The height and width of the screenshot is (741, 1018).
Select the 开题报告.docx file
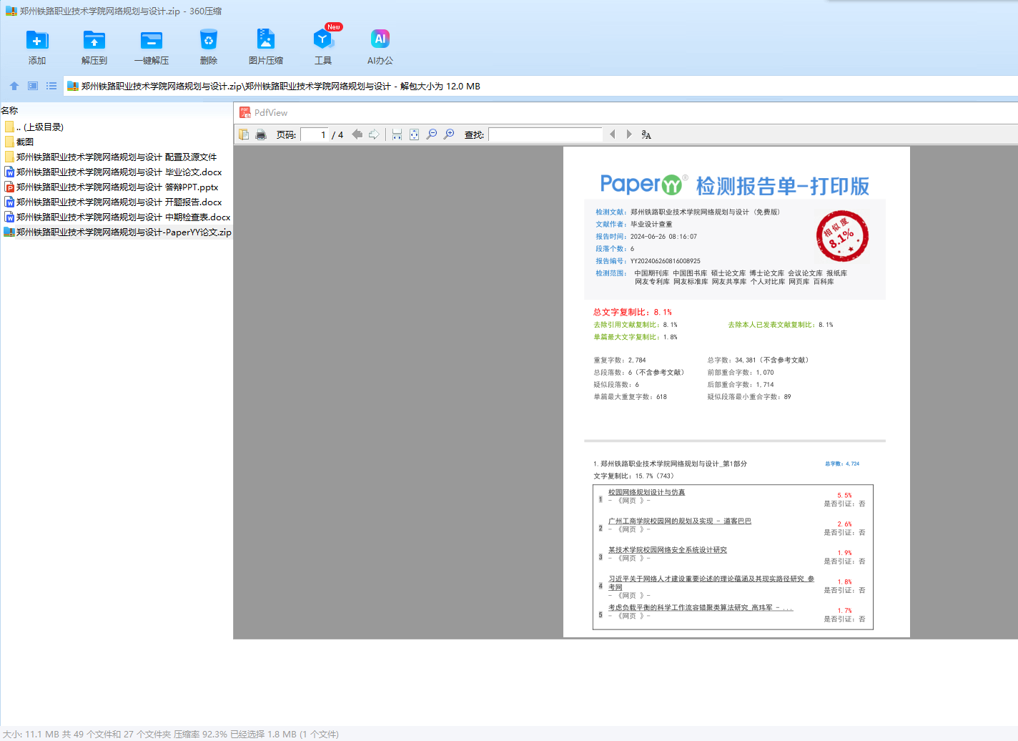coord(113,202)
